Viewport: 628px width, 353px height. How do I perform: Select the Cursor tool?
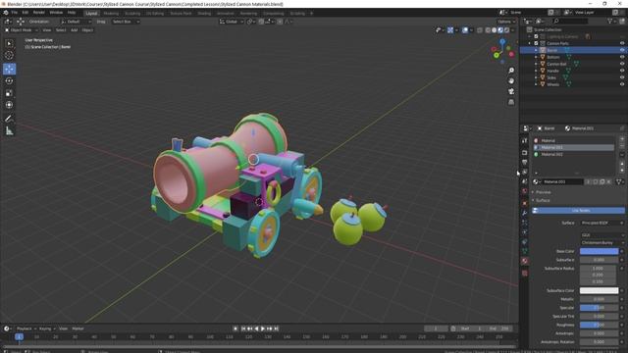(x=9, y=55)
